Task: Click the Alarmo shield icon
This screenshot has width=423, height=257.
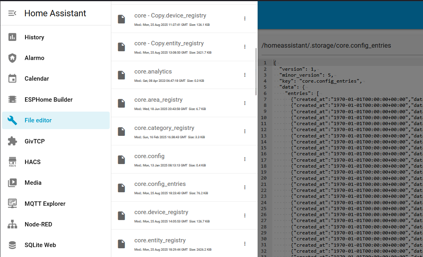Action: click(x=12, y=58)
